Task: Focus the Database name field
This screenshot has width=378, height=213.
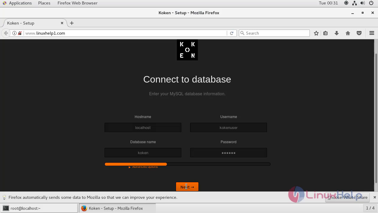Action: coord(143,153)
